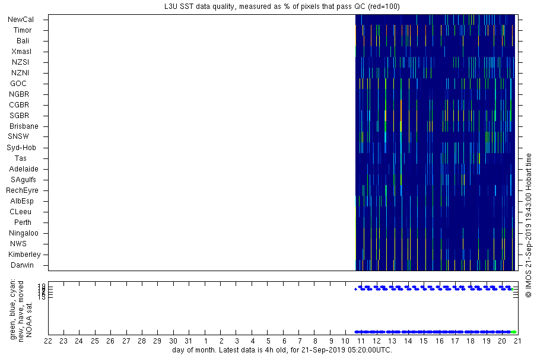Click day 16 on the x-axis

(439, 341)
